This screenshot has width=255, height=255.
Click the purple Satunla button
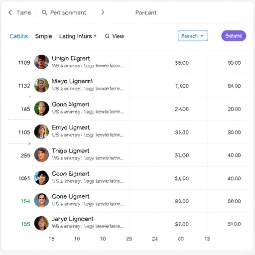tap(234, 36)
